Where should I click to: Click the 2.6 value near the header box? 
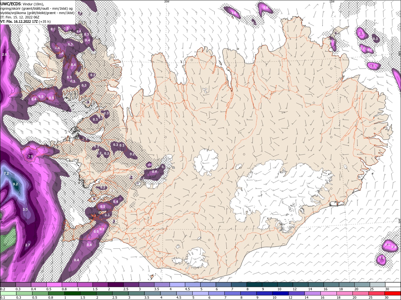(x=4, y=54)
